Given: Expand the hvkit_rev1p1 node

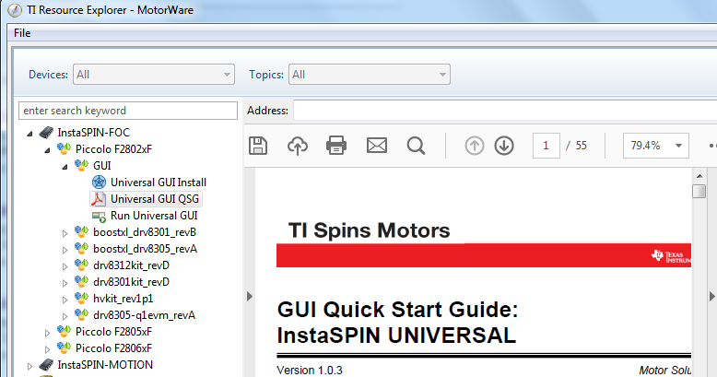Looking at the screenshot, I should 65,300.
